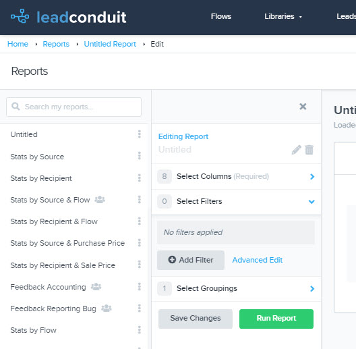Select Feedback Accounting report
The image size is (356, 349).
pyautogui.click(x=48, y=287)
